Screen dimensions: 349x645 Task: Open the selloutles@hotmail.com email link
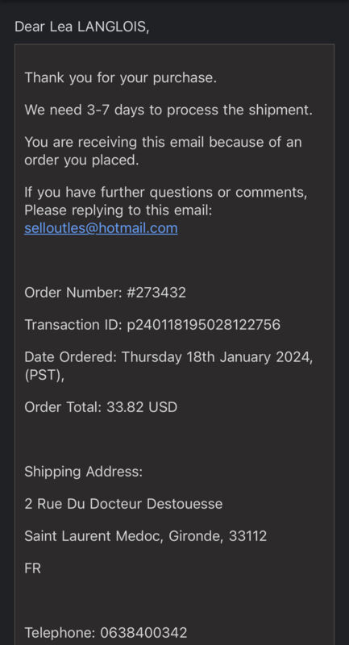(101, 228)
